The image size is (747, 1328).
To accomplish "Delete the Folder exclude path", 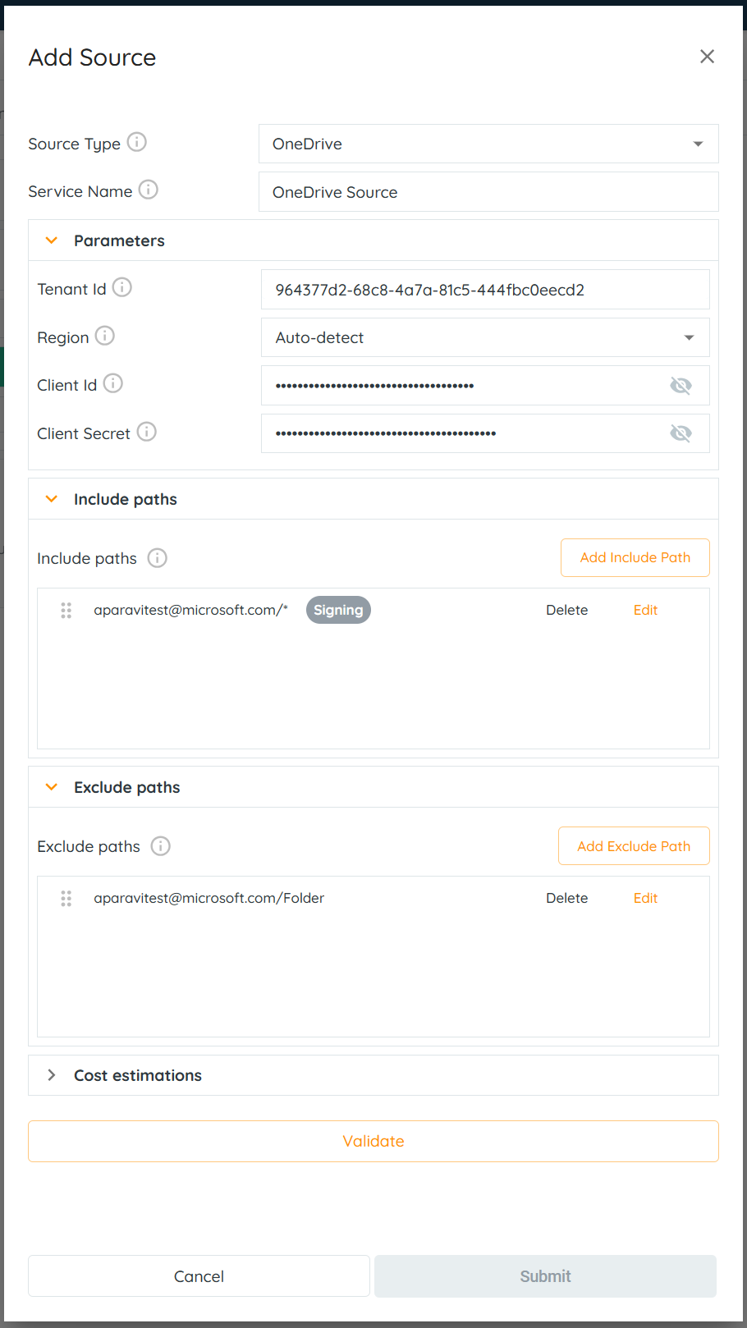I will (x=566, y=899).
